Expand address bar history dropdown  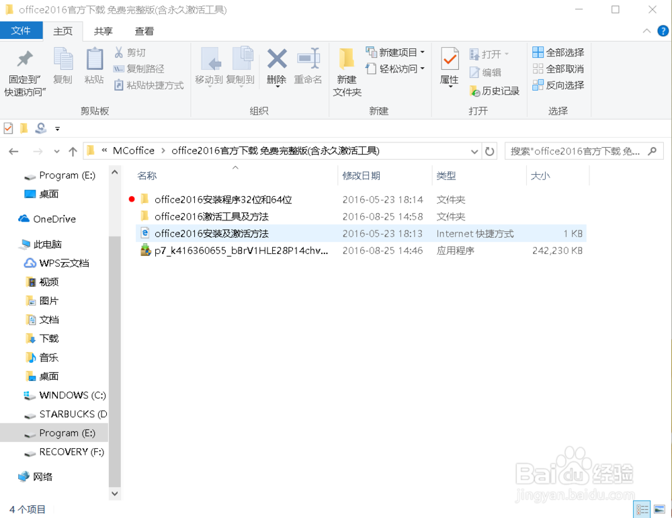tap(474, 151)
